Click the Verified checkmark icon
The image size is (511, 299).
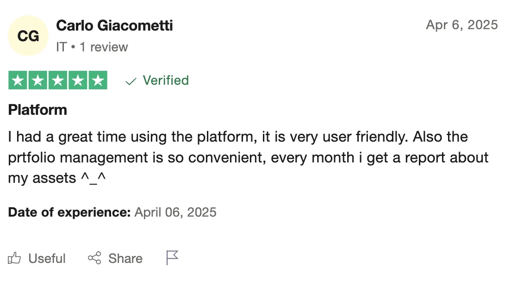point(131,81)
